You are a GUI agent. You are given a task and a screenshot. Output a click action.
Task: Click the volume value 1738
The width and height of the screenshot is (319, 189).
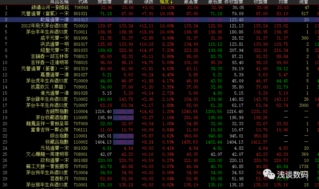pyautogui.click(x=304, y=167)
